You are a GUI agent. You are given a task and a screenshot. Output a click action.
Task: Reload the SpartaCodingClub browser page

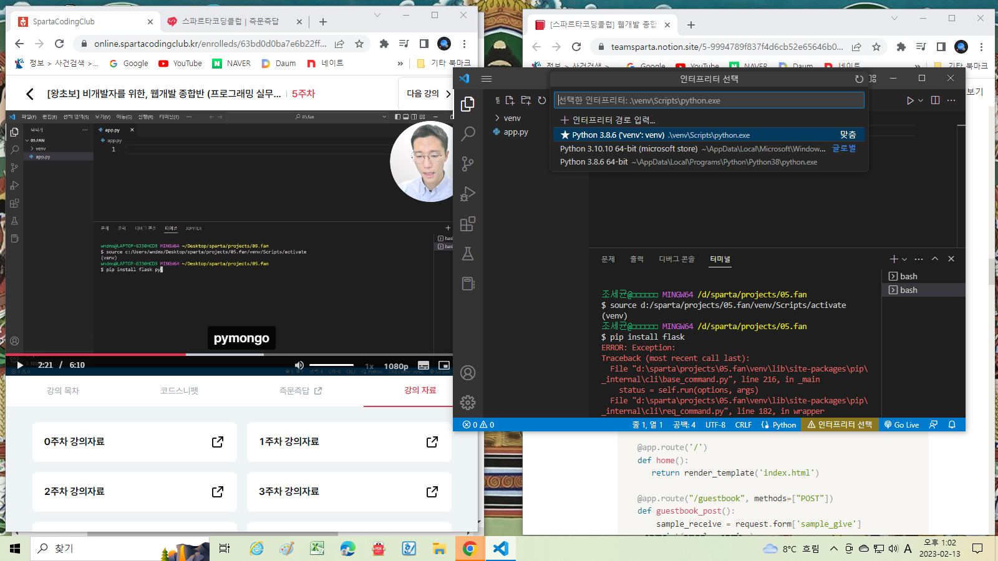pos(59,44)
